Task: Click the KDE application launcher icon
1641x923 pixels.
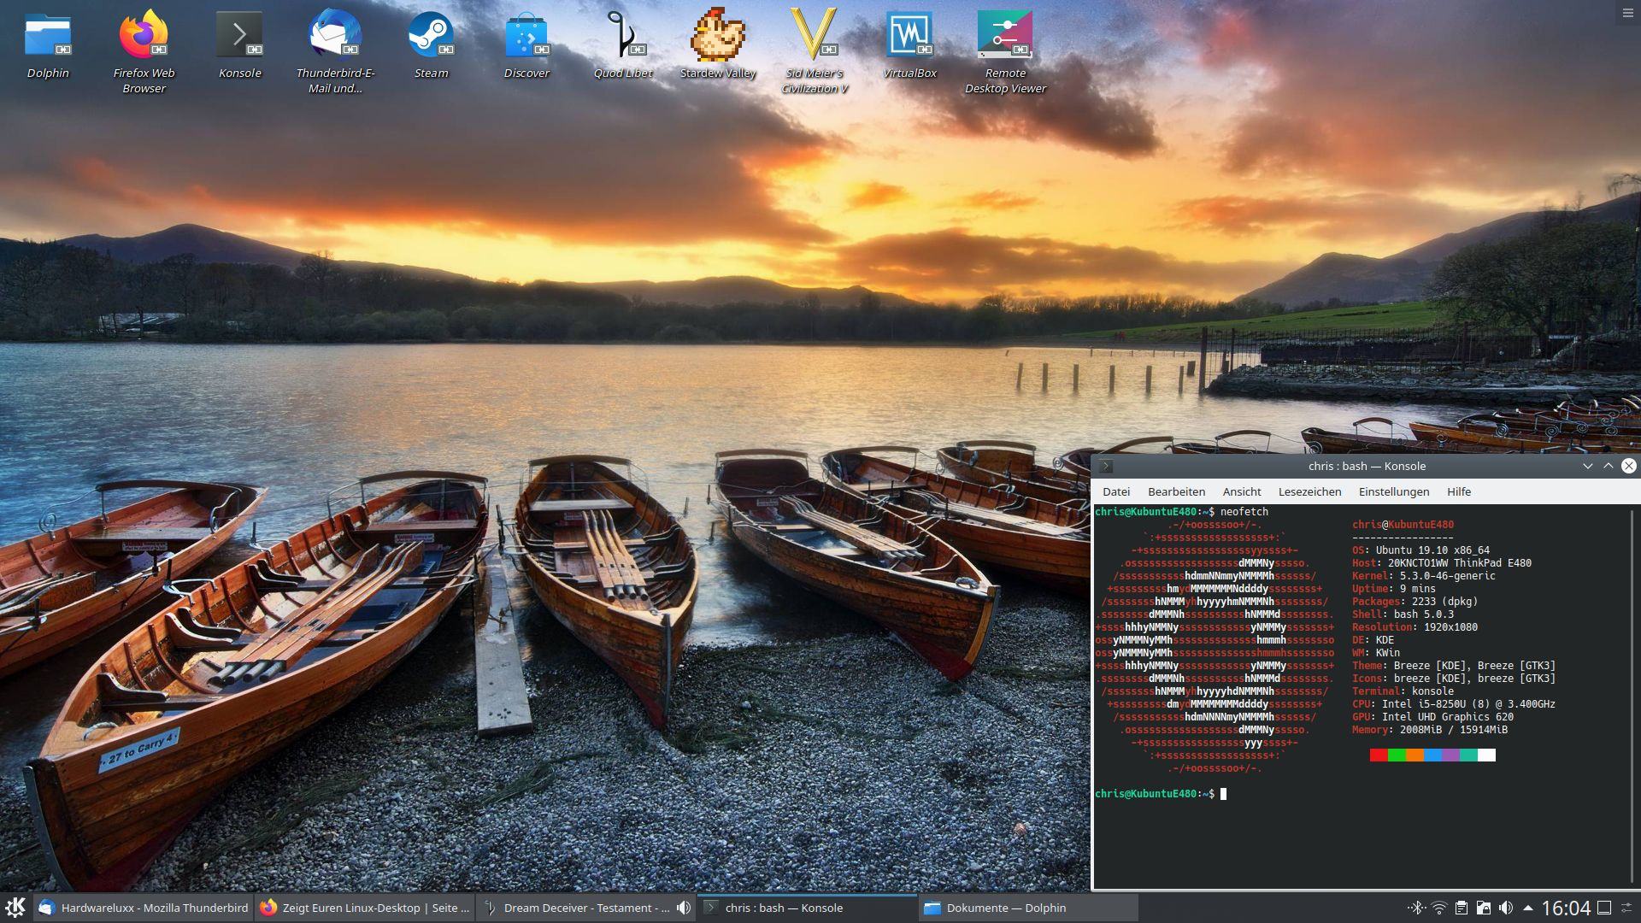Action: click(15, 908)
